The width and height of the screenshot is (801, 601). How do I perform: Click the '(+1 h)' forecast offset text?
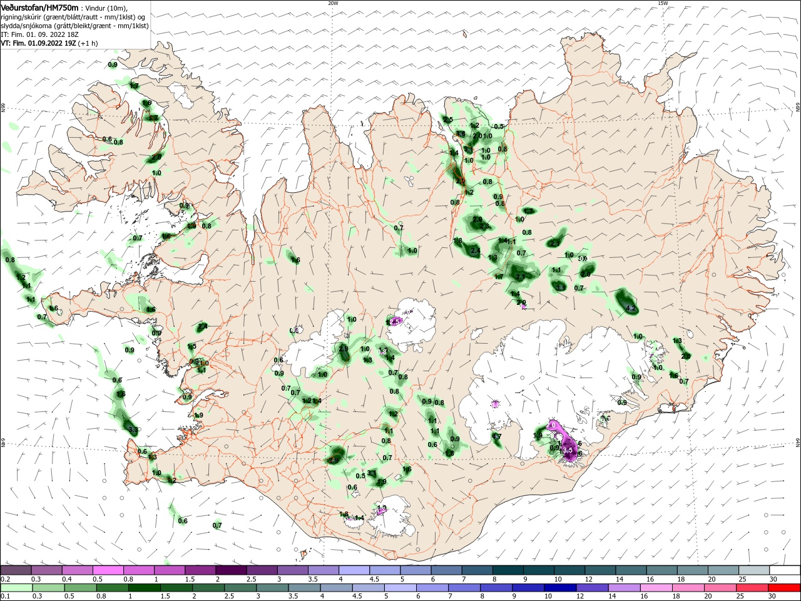(x=88, y=44)
